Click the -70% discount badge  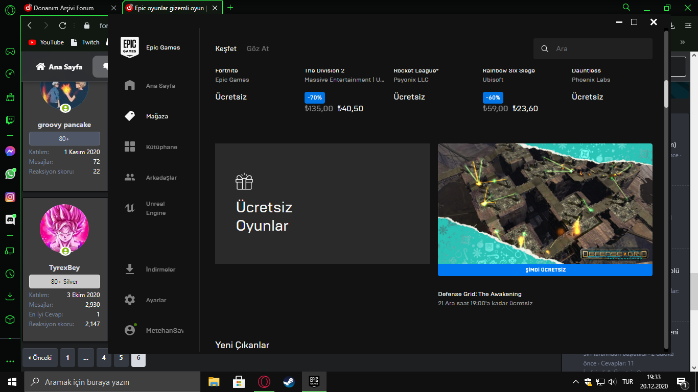[315, 97]
